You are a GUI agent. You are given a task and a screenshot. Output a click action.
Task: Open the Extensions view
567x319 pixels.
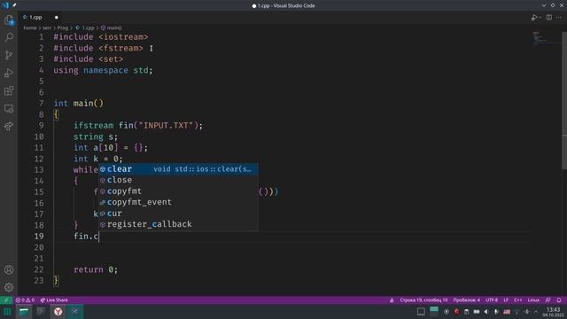coord(9,90)
